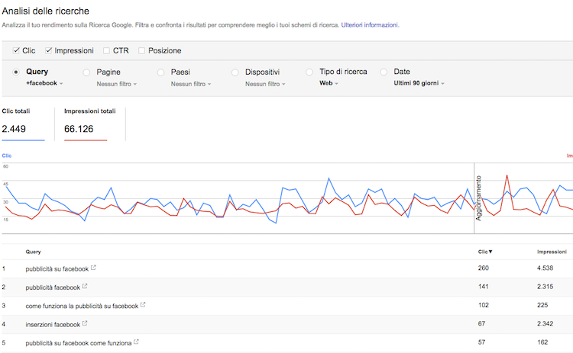Screen dimensions: 573x353
Task: Click the 57 clicks value in row 5
Action: (x=481, y=342)
